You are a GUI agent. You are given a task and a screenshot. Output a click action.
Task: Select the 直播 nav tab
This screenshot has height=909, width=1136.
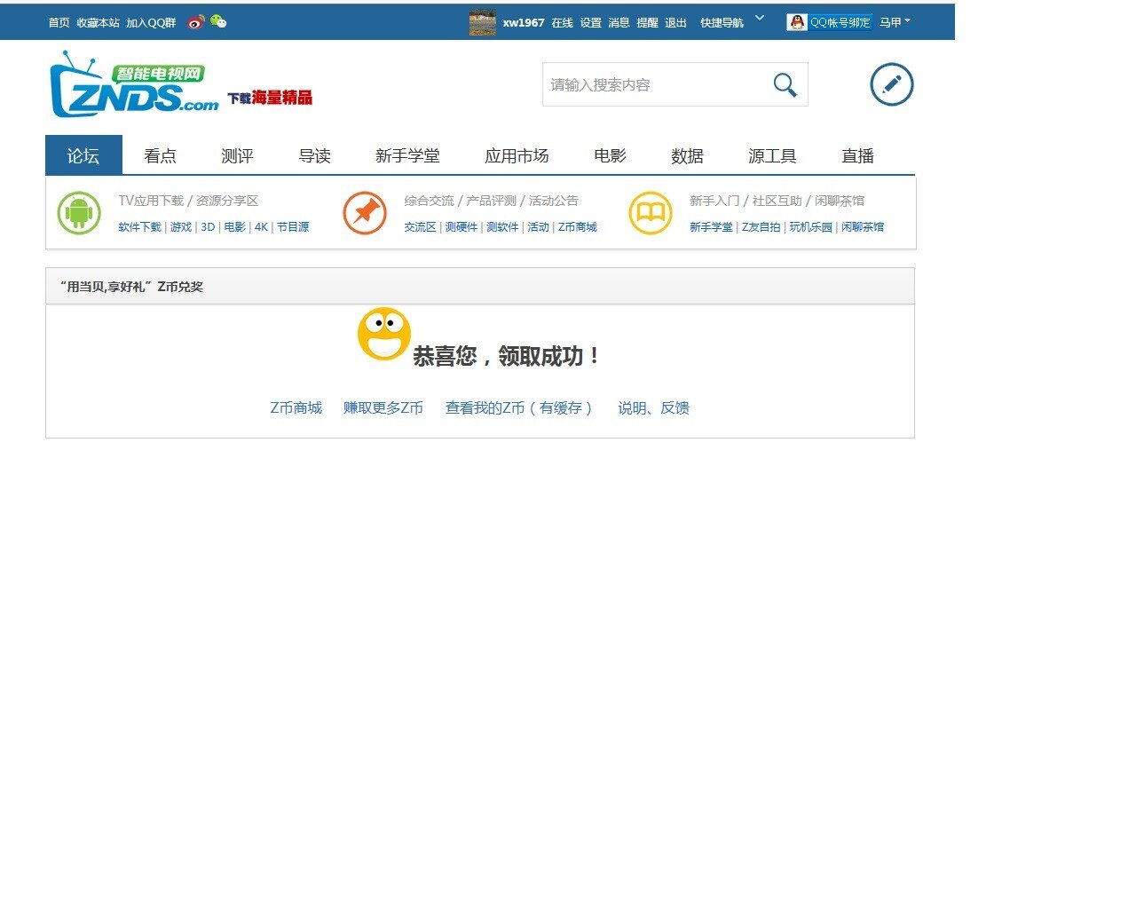857,155
